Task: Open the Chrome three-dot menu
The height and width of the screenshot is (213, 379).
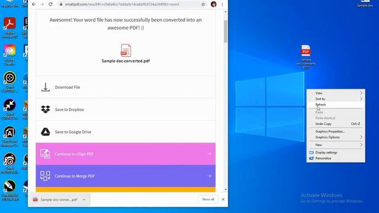Action: tap(222, 4)
